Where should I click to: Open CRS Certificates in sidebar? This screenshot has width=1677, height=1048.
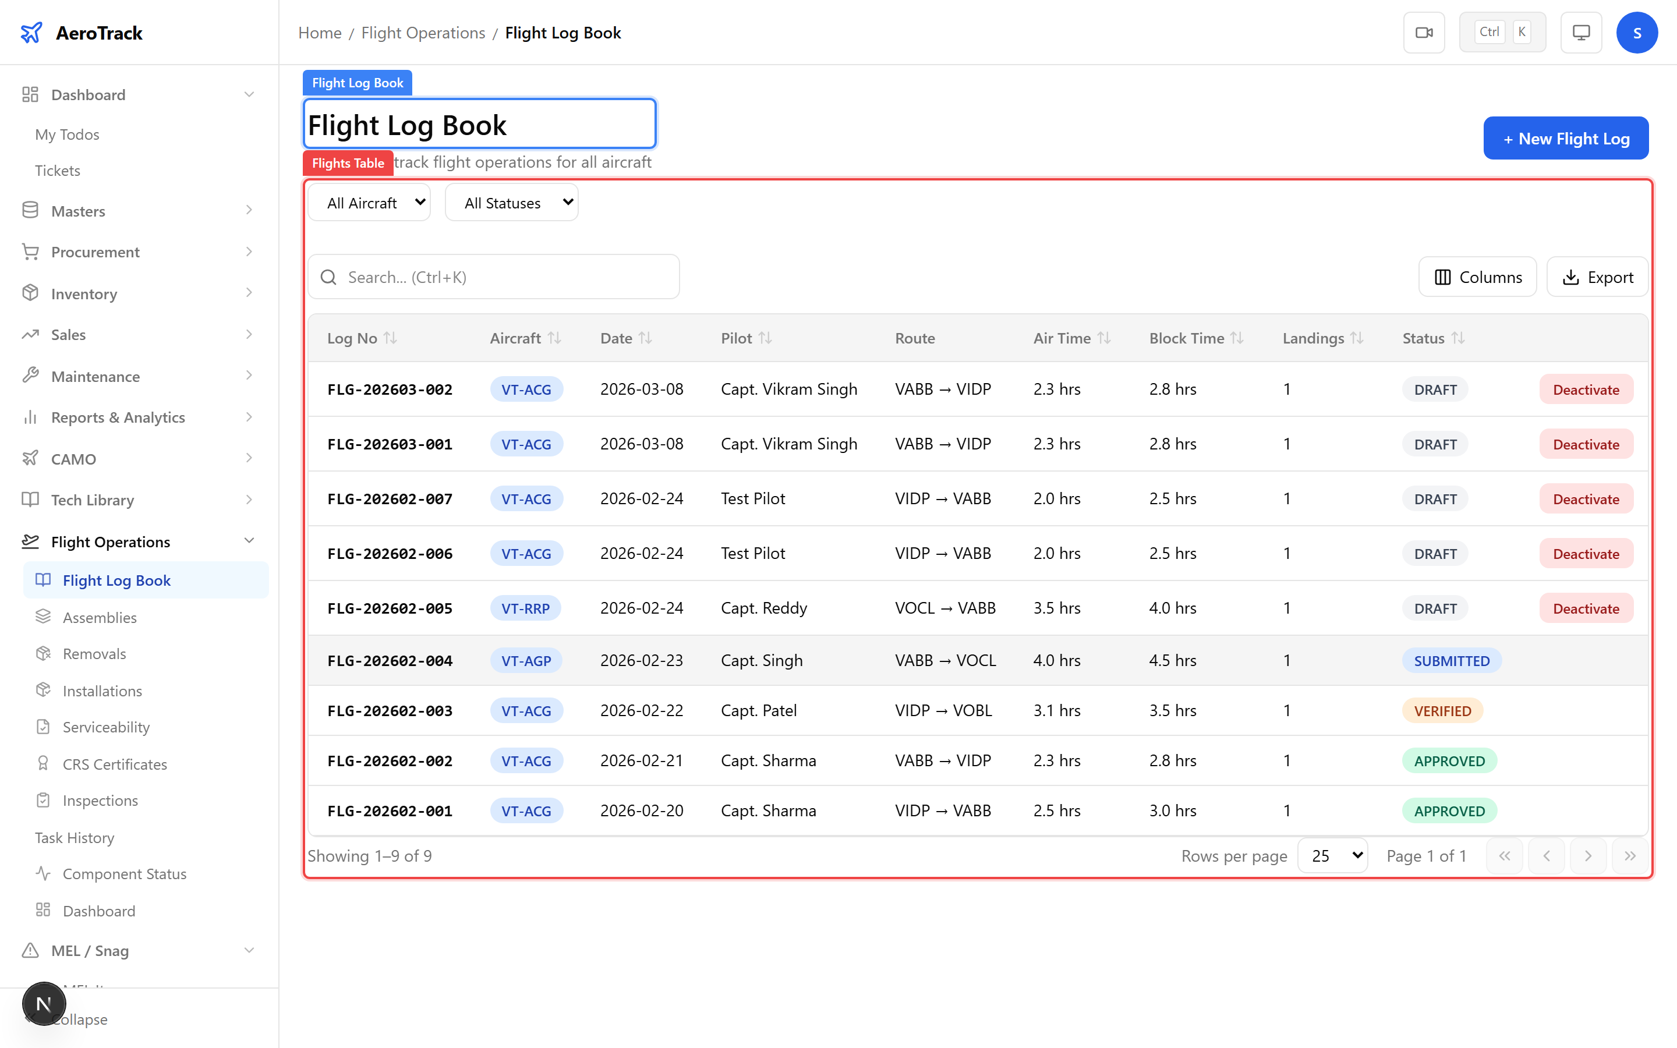(114, 764)
